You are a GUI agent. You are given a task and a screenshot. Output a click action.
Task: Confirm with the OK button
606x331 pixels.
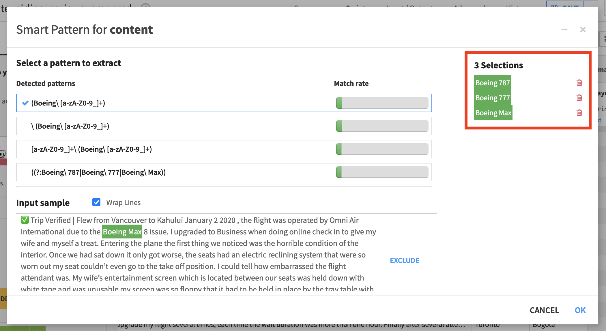click(x=580, y=310)
